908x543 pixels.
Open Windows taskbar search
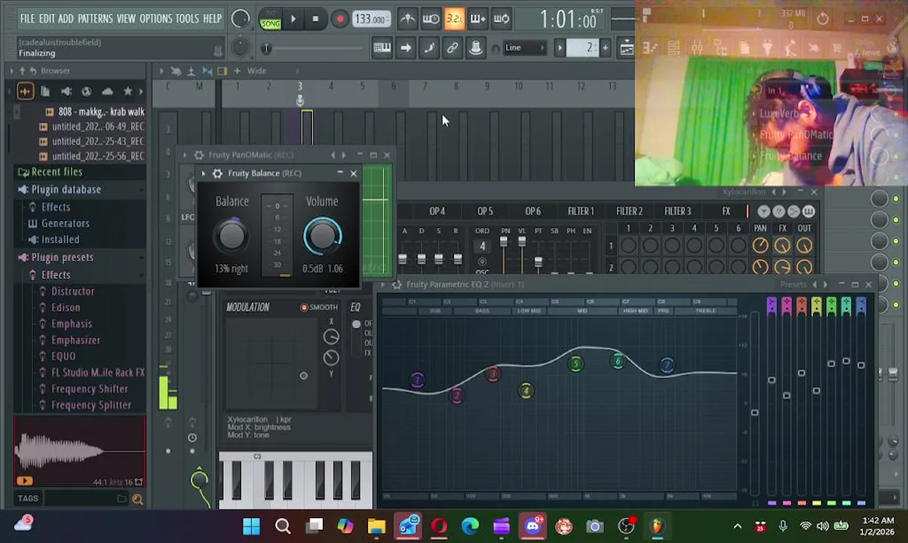(283, 526)
